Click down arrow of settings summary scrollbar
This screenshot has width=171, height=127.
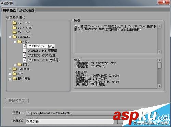[159, 86]
